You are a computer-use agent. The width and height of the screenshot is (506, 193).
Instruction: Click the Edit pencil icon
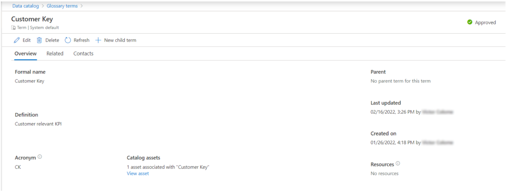pyautogui.click(x=17, y=40)
